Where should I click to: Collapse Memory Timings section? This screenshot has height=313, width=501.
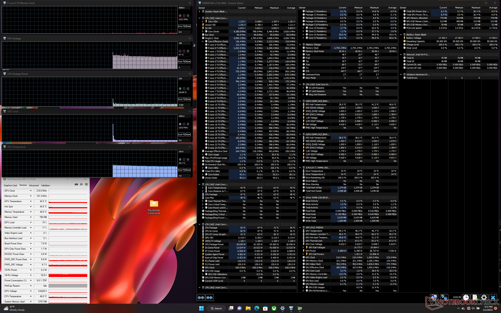[300, 45]
